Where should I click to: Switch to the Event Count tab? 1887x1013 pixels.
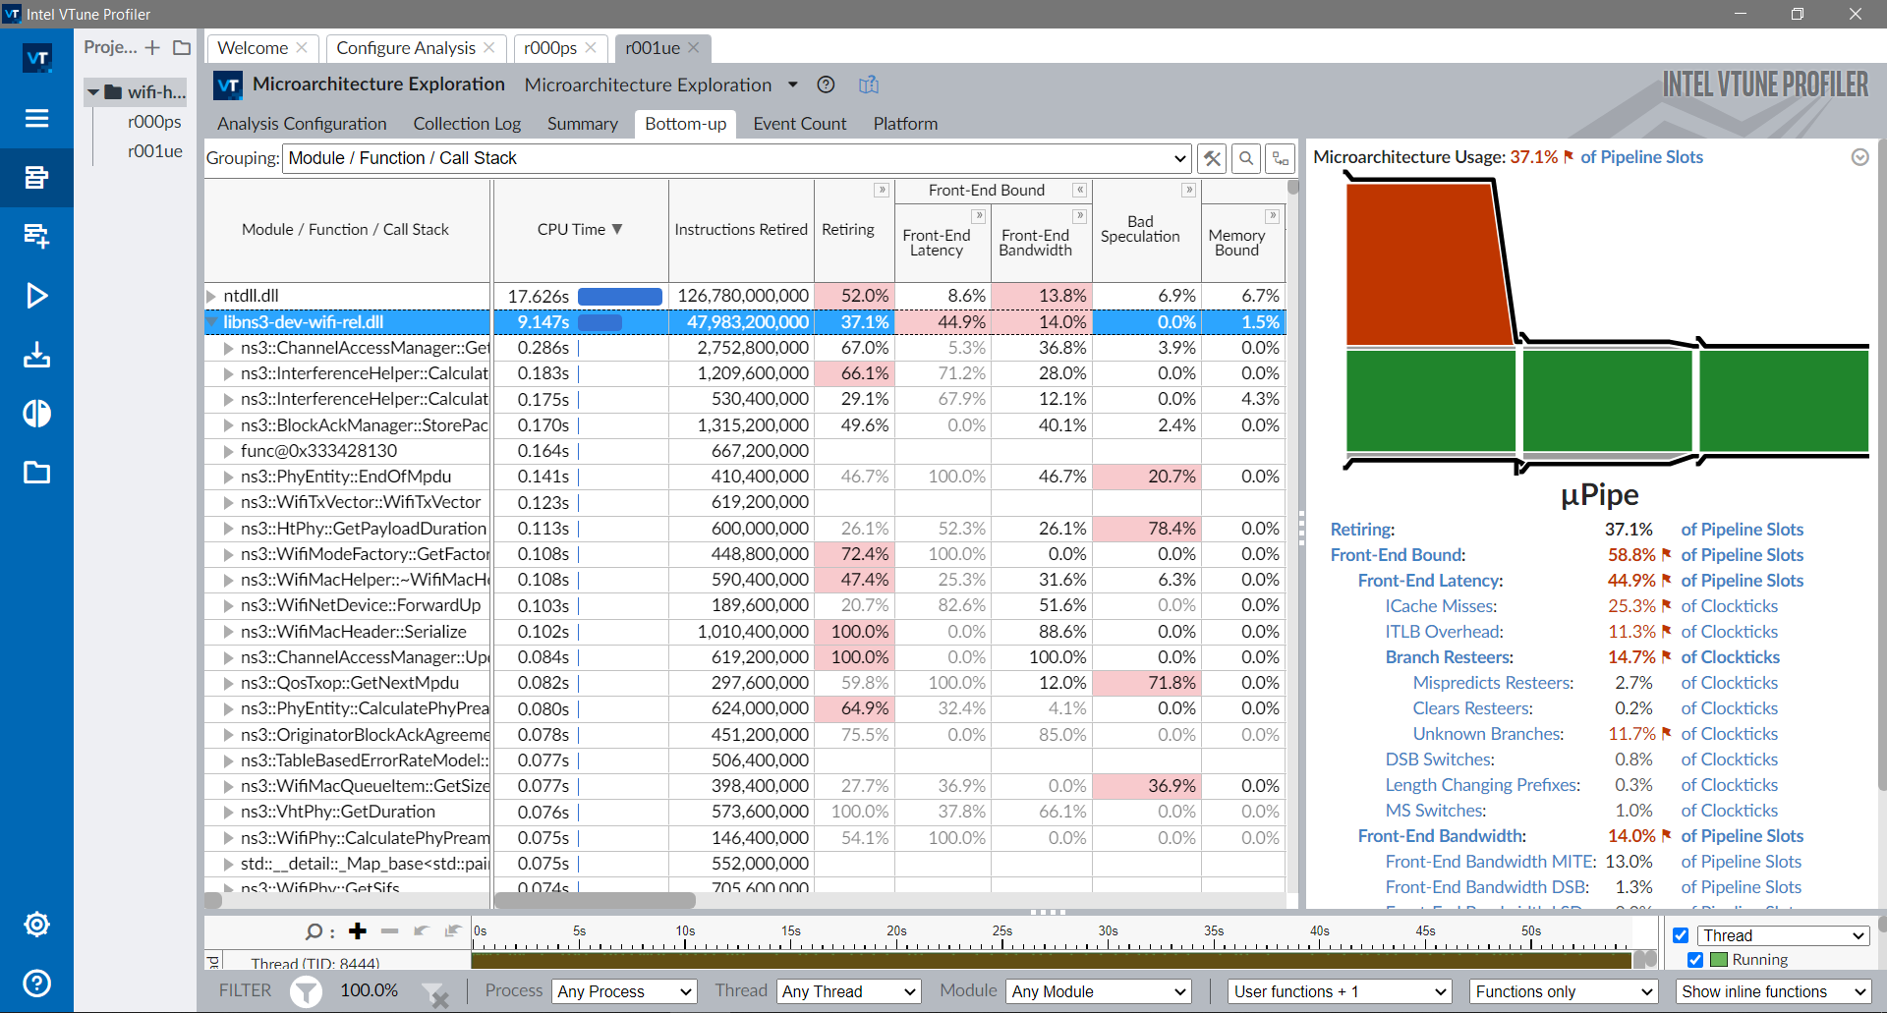[799, 124]
